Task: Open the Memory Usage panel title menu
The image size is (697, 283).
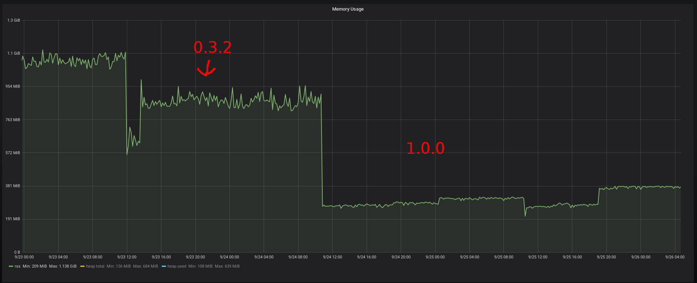Action: pos(348,9)
